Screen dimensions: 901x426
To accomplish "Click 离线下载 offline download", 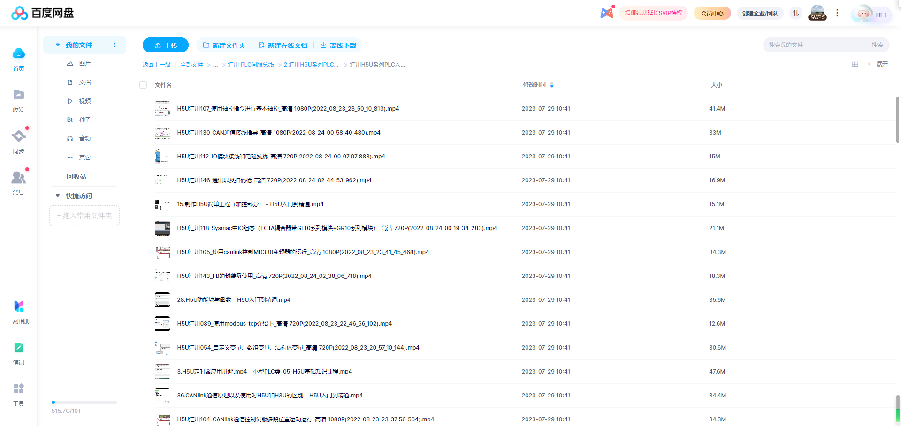I will click(338, 45).
